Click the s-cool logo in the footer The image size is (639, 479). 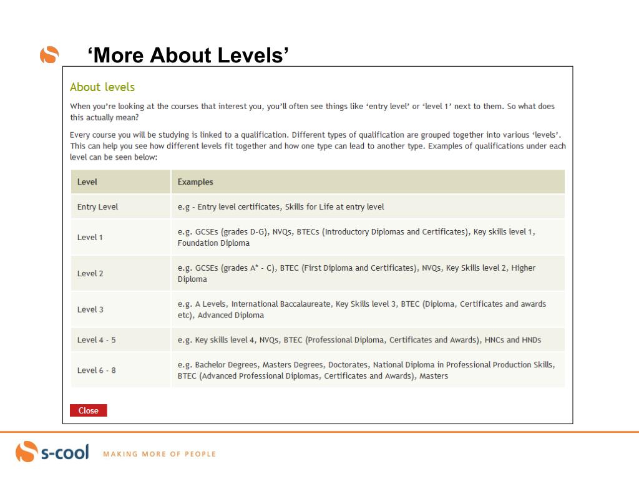[52, 452]
